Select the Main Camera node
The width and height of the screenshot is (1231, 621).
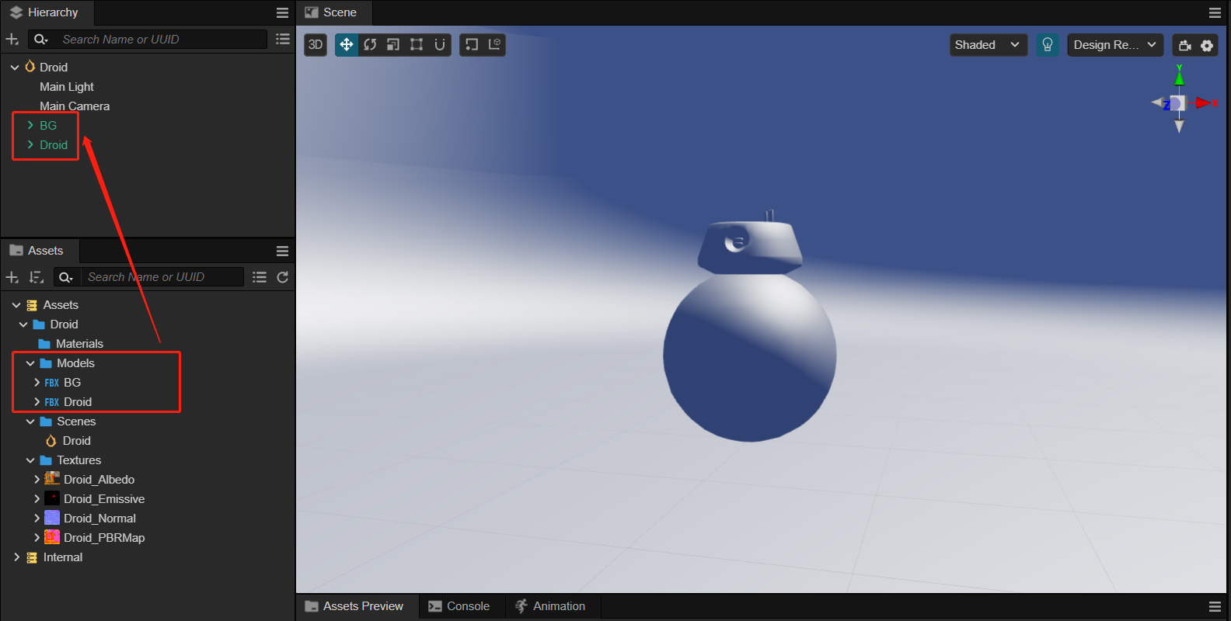(x=75, y=106)
